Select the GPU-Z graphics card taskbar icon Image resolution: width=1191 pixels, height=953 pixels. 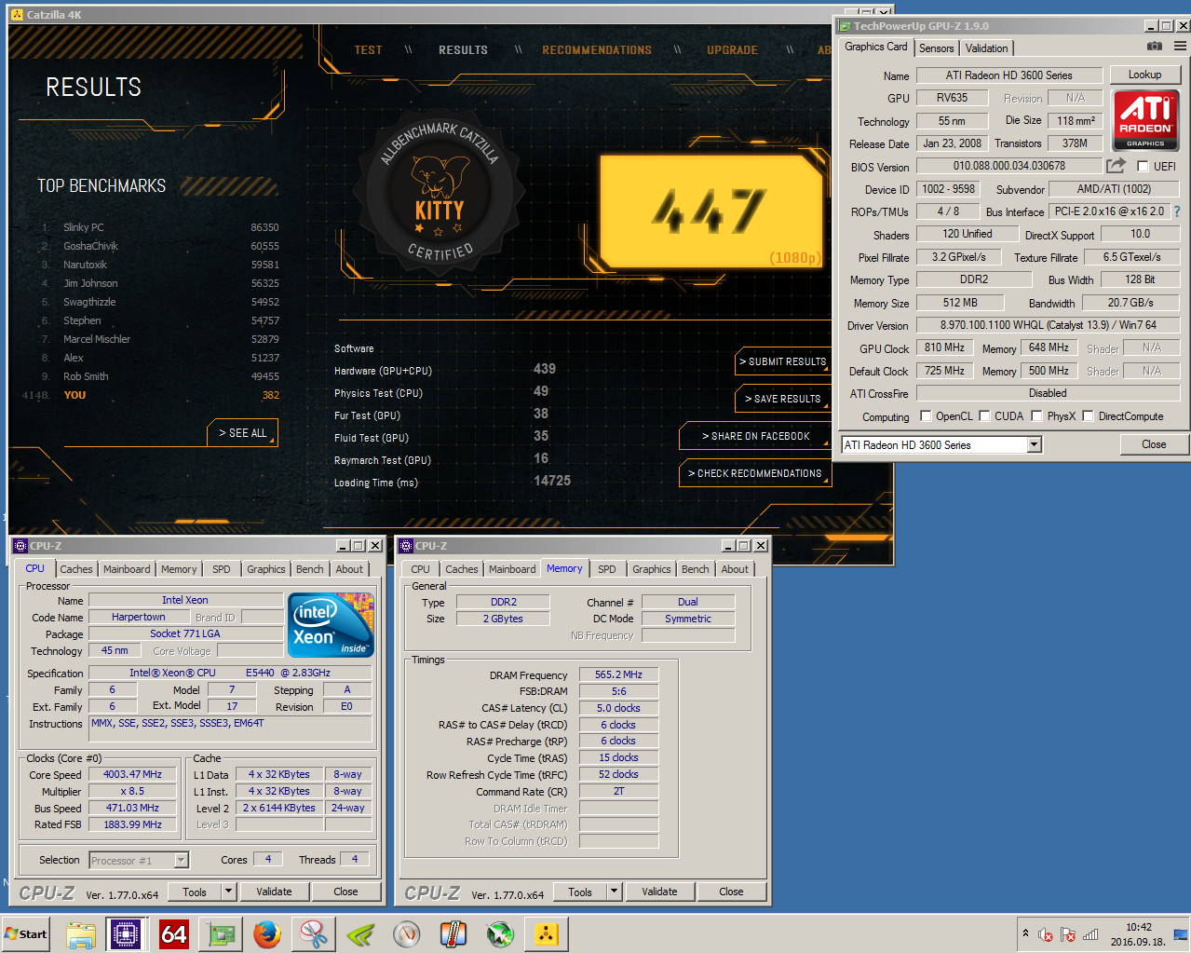pyautogui.click(x=221, y=934)
